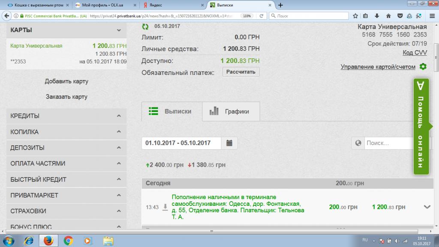Click the green refresh balance icon
Screen dimensions: 439x247
(145, 27)
